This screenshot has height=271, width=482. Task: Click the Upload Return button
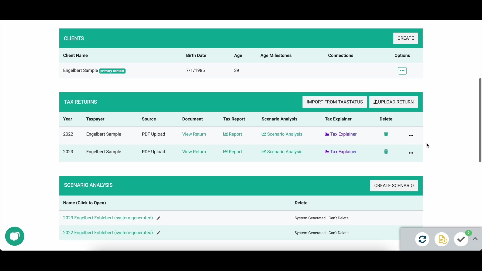tap(393, 102)
